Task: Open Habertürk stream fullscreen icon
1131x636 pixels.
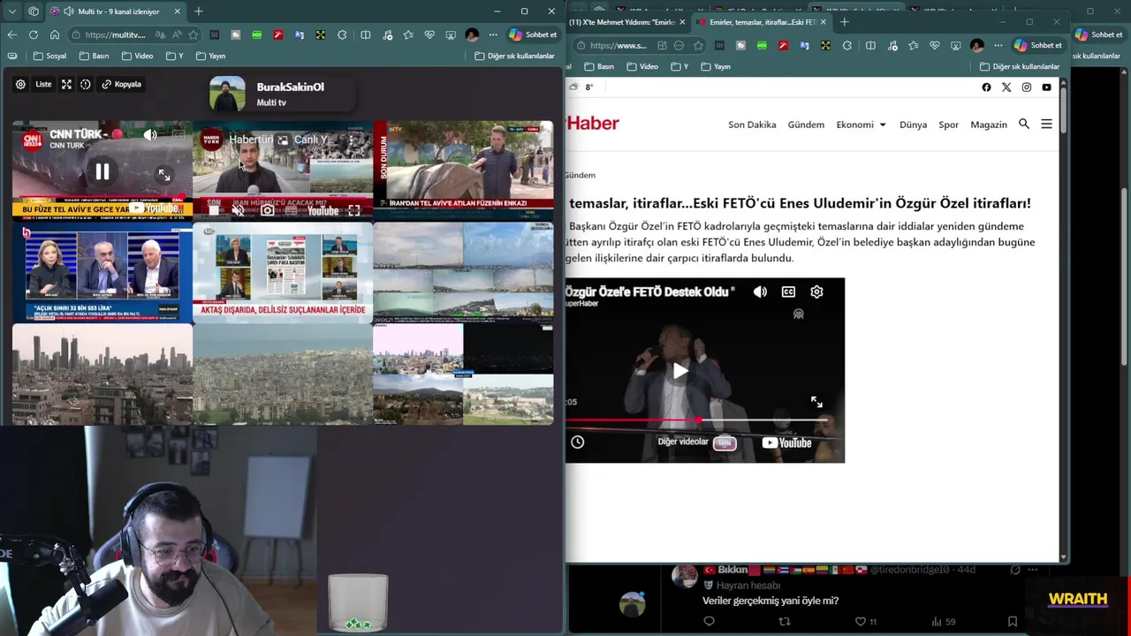Action: tap(353, 210)
